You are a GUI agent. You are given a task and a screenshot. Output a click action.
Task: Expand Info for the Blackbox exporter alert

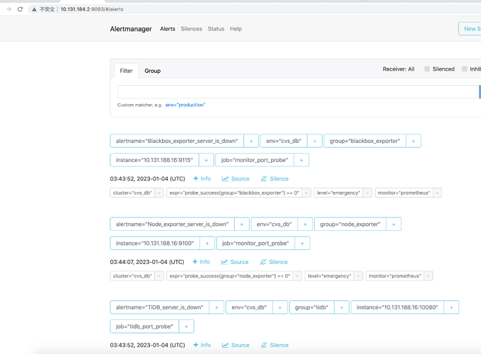point(202,178)
